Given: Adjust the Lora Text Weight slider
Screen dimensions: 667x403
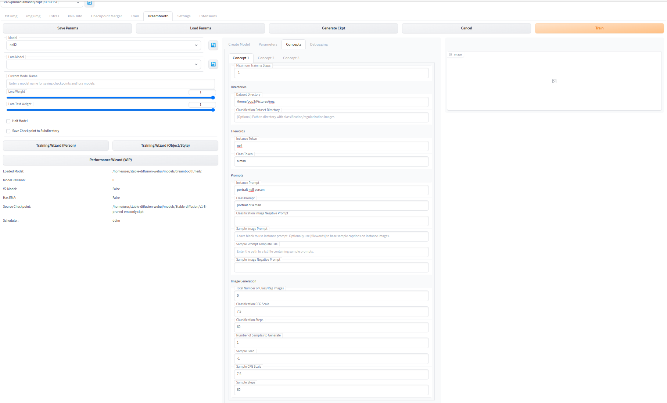Looking at the screenshot, I should (x=111, y=110).
